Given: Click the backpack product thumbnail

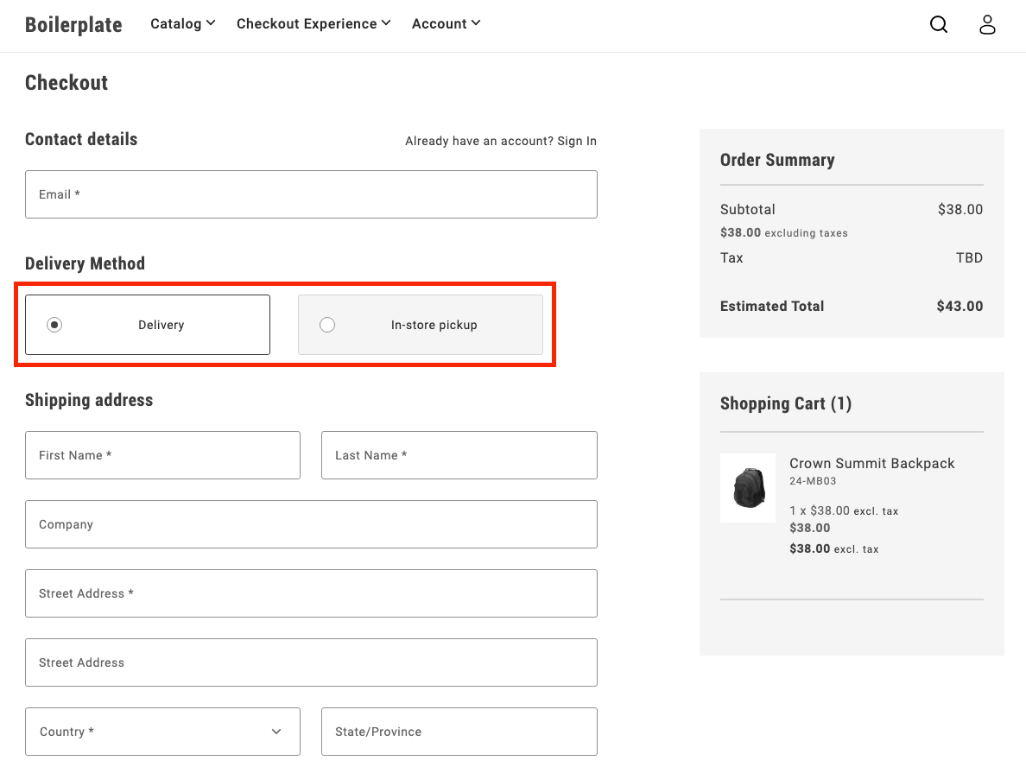Looking at the screenshot, I should (x=748, y=488).
